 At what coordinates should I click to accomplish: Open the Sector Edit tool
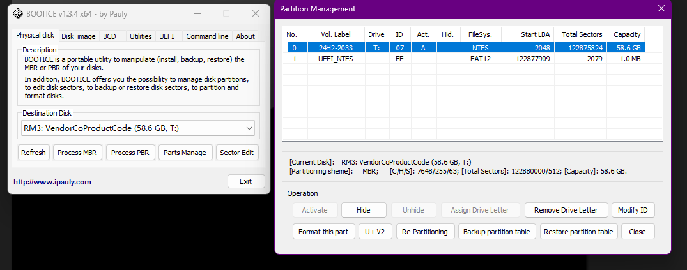click(236, 153)
